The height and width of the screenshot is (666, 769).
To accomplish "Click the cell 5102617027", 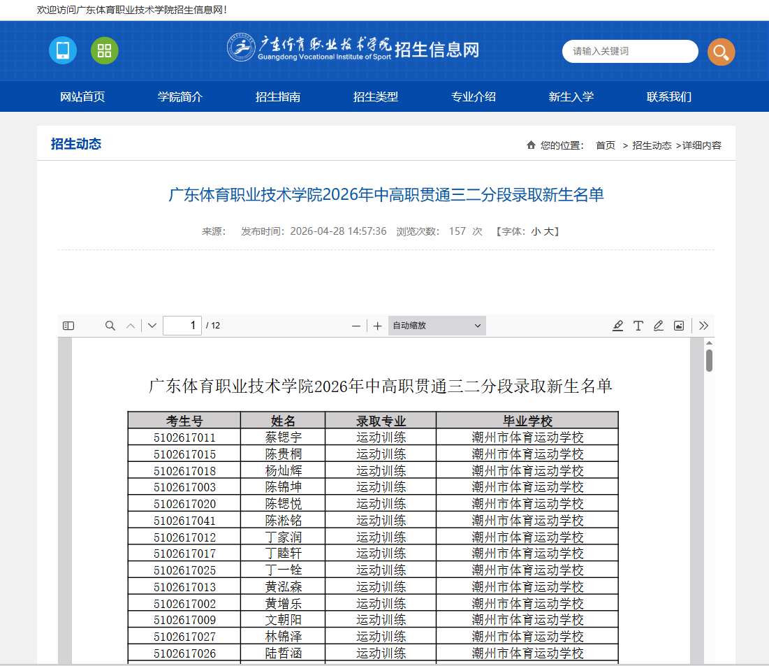I will coord(184,637).
